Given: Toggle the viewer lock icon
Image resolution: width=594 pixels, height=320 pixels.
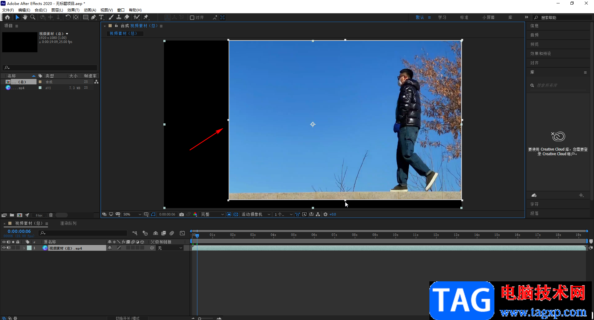Looking at the screenshot, I should tap(116, 26).
